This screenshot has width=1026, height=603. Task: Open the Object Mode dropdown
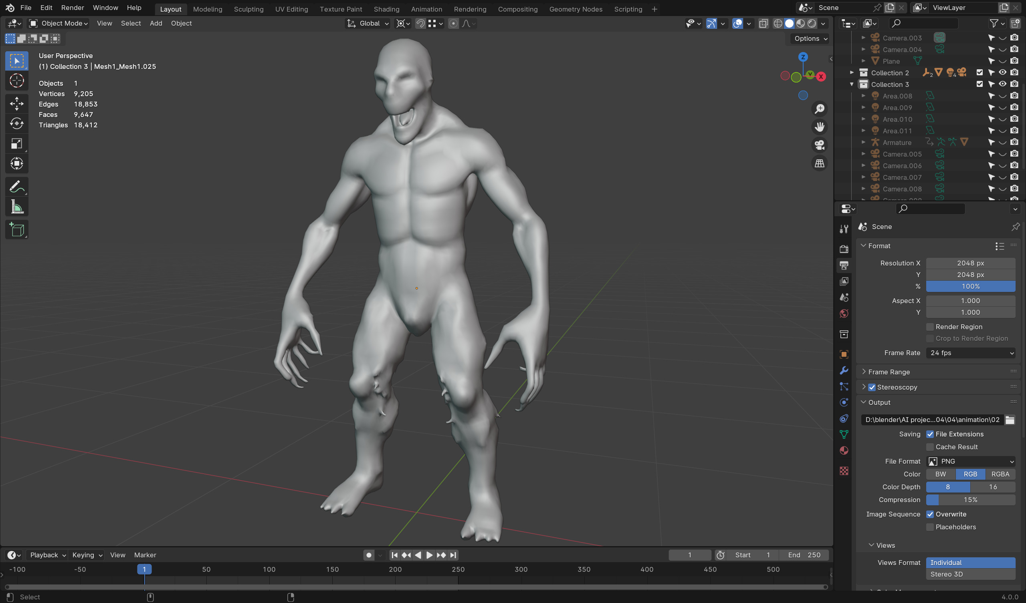(x=59, y=24)
